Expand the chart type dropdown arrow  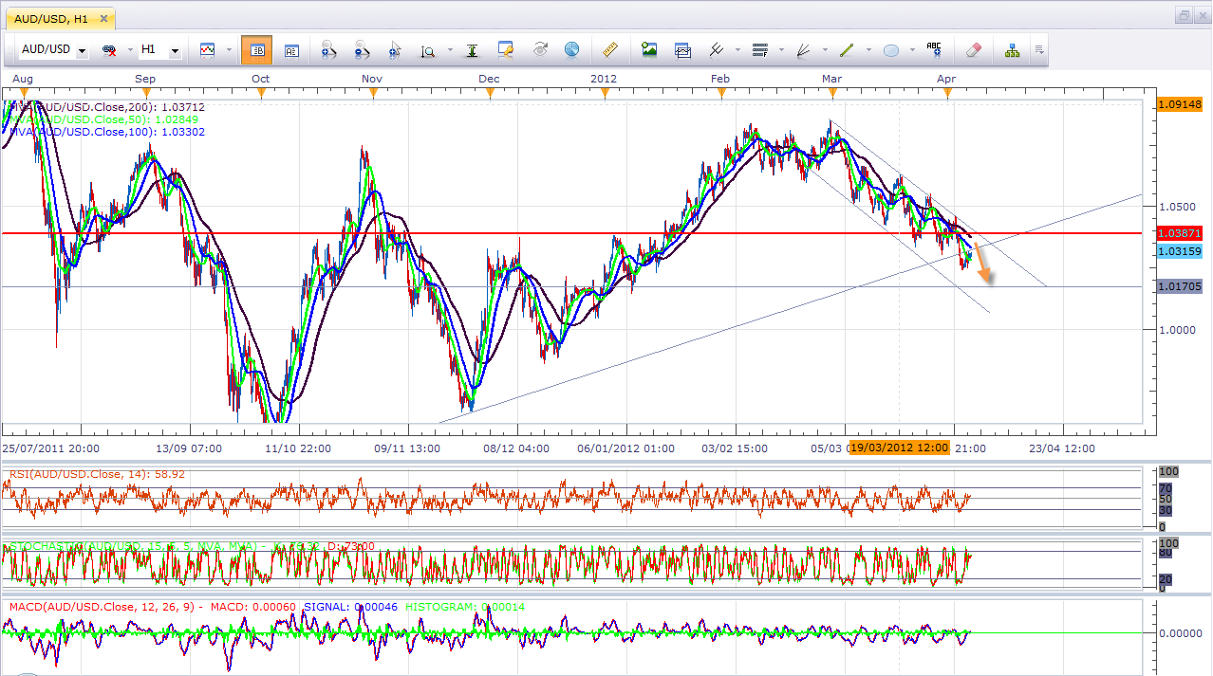click(x=229, y=50)
